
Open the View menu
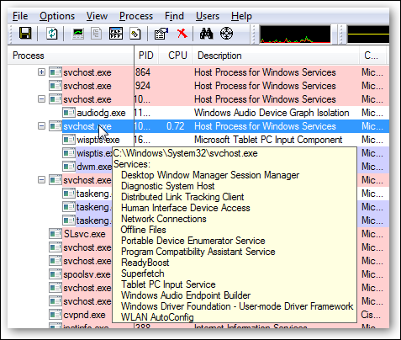click(x=97, y=16)
